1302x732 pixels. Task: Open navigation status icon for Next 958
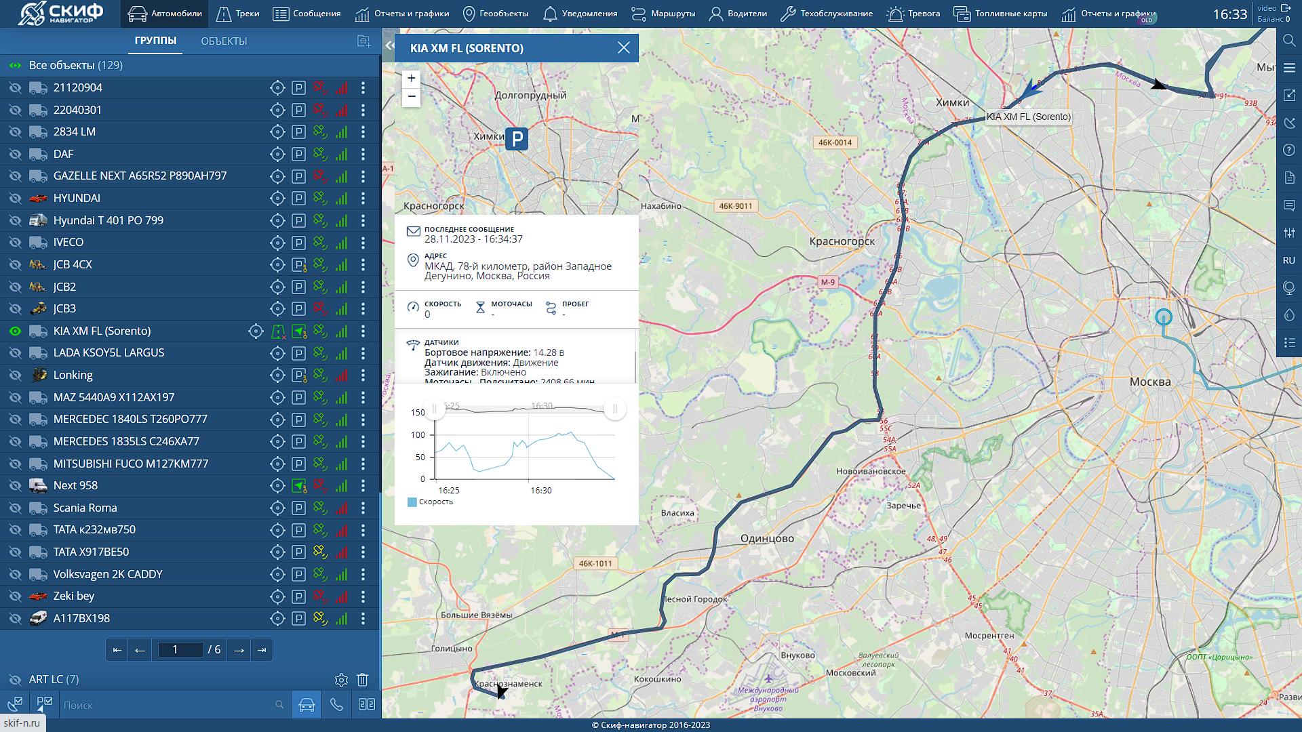click(x=298, y=485)
